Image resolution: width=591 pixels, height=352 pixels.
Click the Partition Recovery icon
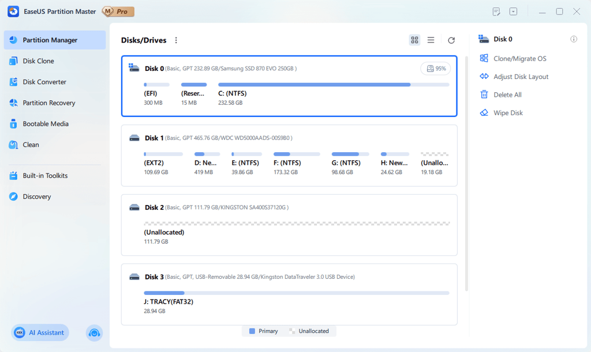point(13,103)
